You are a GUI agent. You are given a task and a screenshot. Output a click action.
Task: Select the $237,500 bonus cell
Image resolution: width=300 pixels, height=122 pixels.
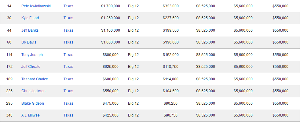pyautogui.click(x=171, y=18)
